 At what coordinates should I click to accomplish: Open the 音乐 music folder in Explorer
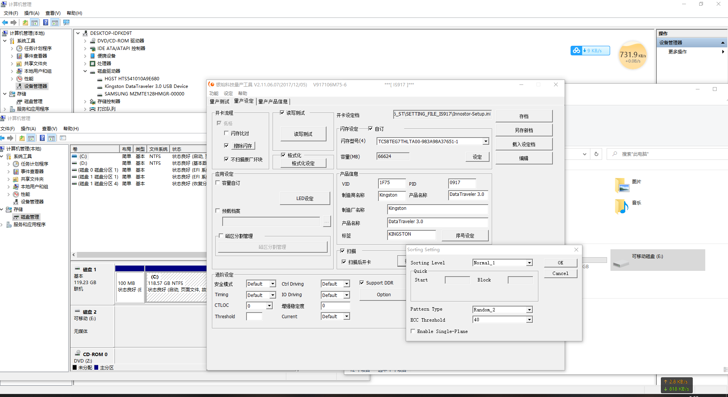pyautogui.click(x=622, y=206)
